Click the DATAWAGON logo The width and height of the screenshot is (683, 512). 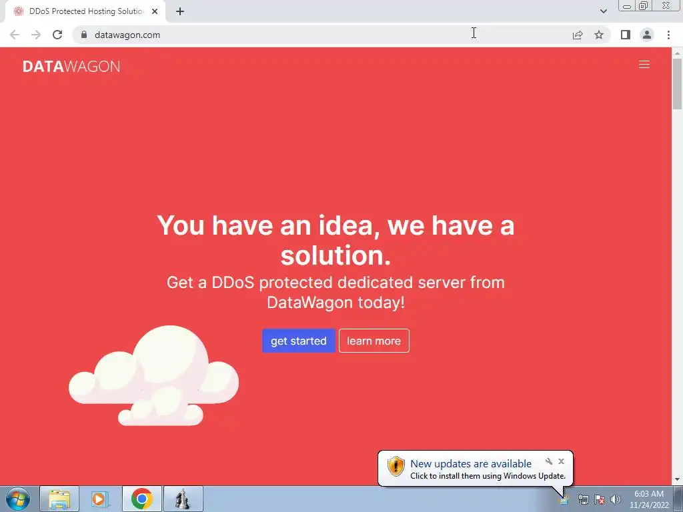[x=71, y=66]
